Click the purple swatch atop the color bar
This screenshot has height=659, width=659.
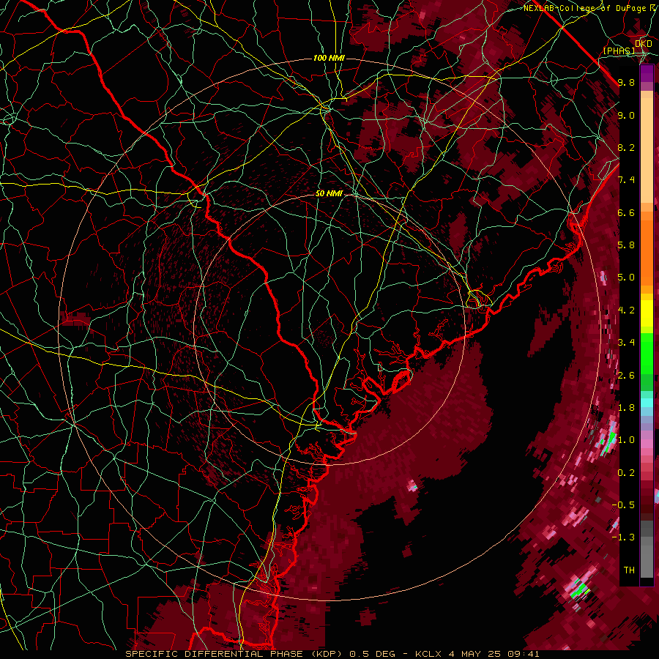647,73
